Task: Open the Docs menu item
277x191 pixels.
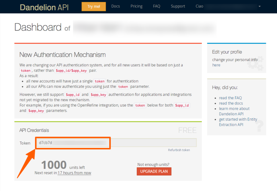Action: click(116, 6)
